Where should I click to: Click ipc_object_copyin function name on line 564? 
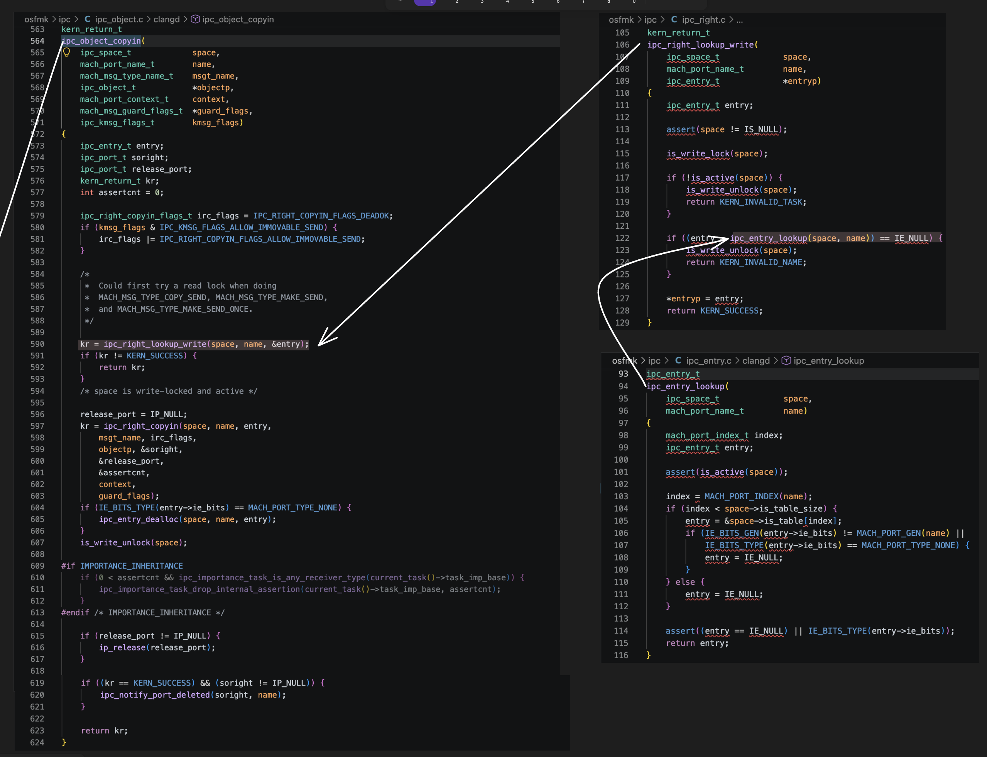pyautogui.click(x=101, y=41)
